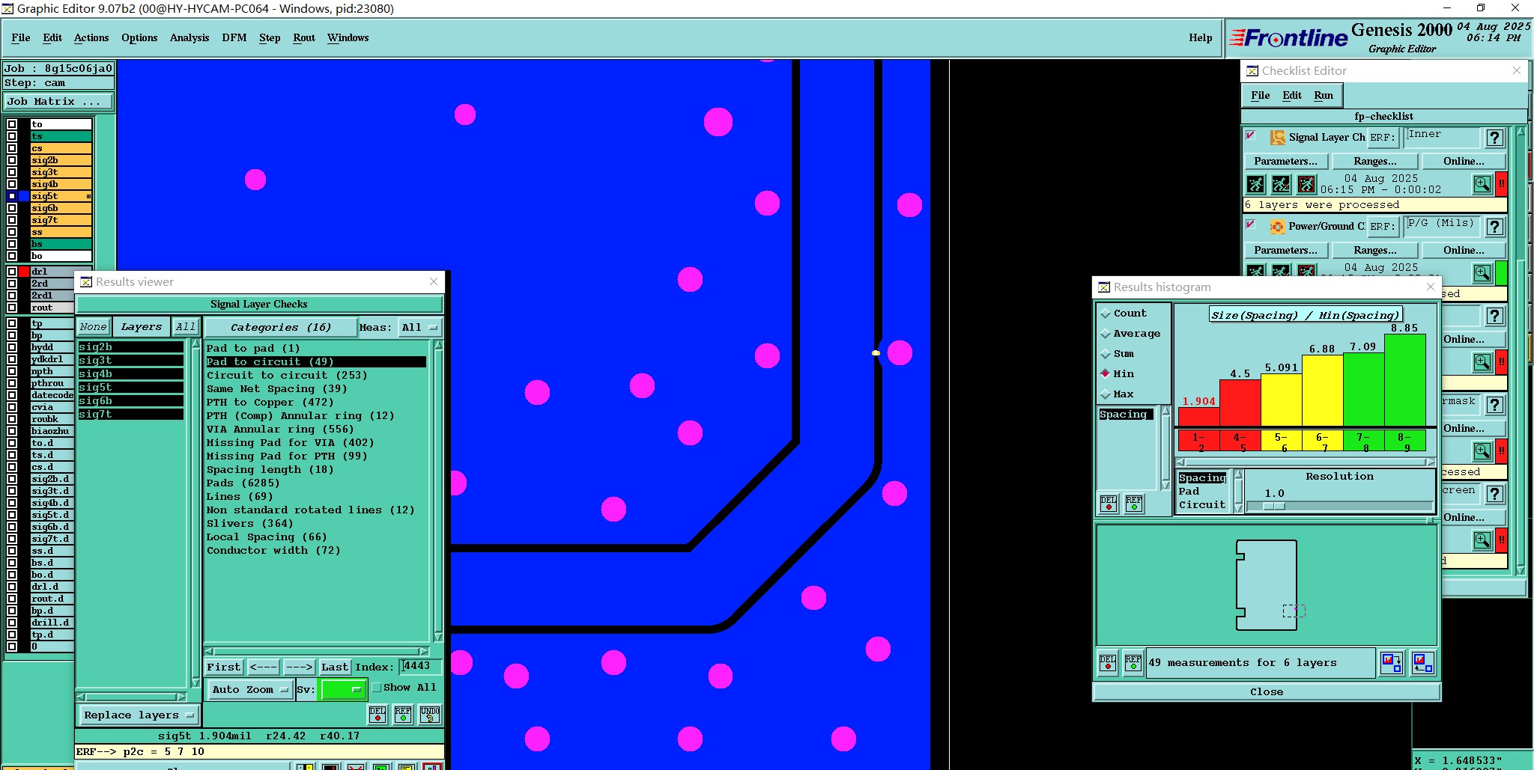Open help for Power/Ground check

[1495, 227]
